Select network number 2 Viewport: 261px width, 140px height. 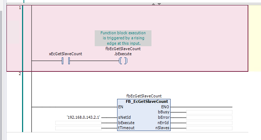point(20,74)
